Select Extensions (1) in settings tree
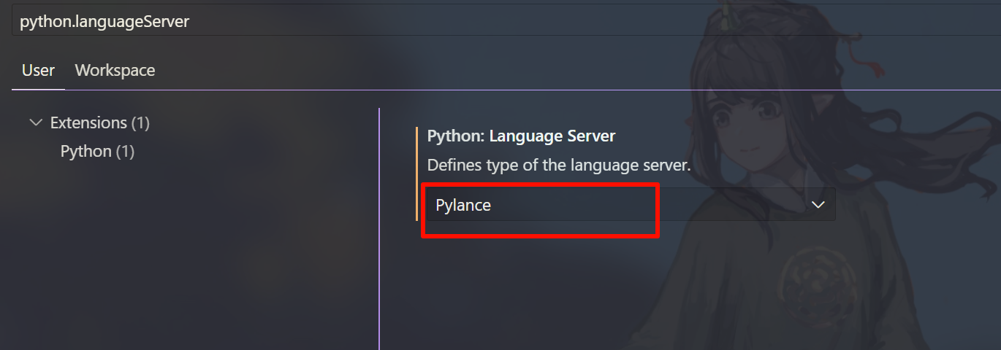 [99, 122]
